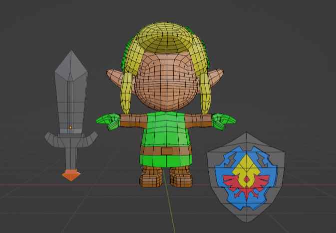Click the hanging hair lock nearer the sword
This screenshot has height=233, width=336.
(x=126, y=93)
